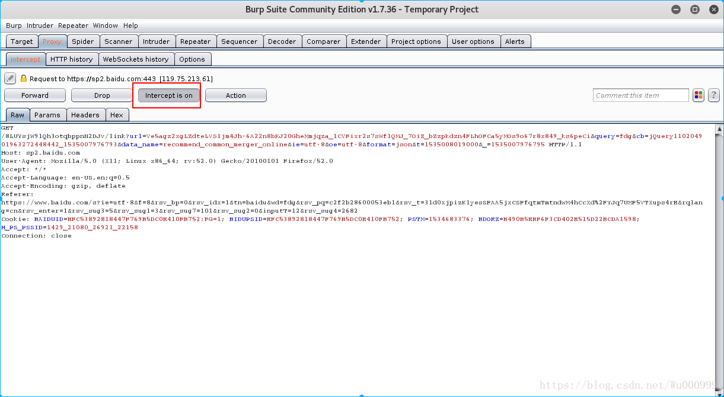Click the User-Agent header line
Image resolution: width=724 pixels, height=397 pixels.
(x=167, y=161)
